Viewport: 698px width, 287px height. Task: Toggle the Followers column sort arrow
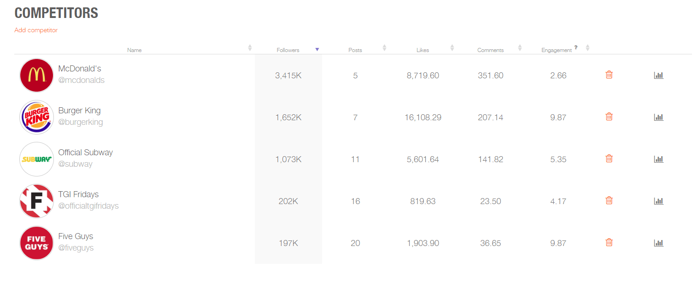click(317, 50)
